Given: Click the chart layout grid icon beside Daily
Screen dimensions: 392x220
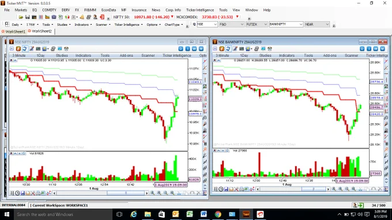Looking at the screenshot, I should 7,24.
